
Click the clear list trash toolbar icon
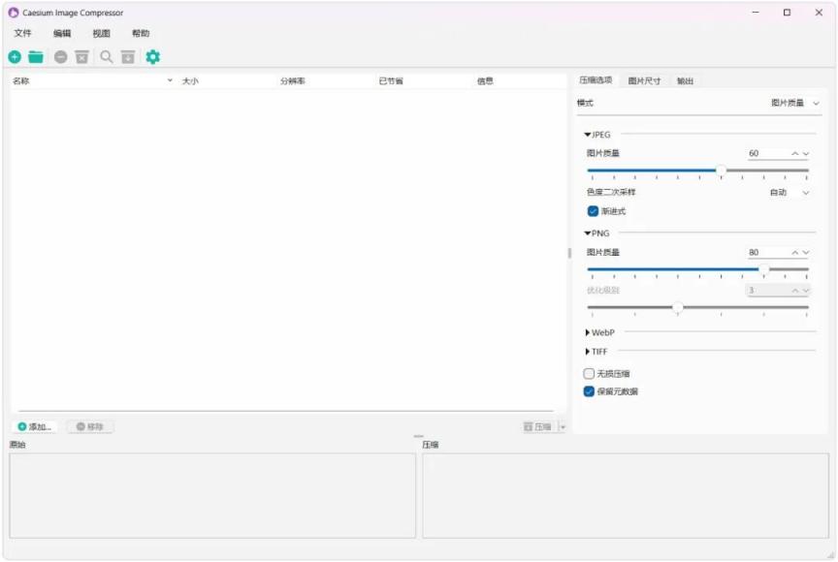81,57
